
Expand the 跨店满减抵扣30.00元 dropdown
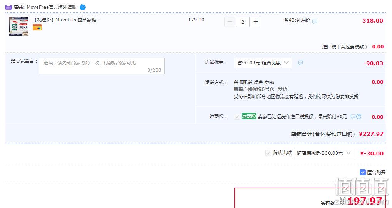click(x=324, y=153)
